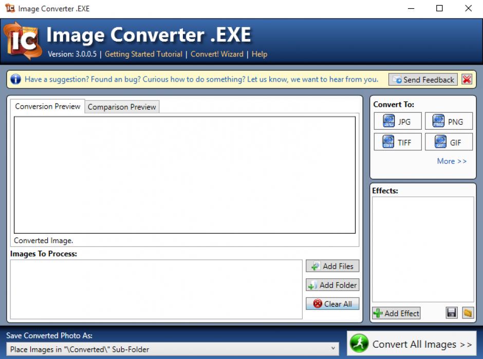Click the title bar app icon
This screenshot has height=359, width=483.
click(10, 8)
